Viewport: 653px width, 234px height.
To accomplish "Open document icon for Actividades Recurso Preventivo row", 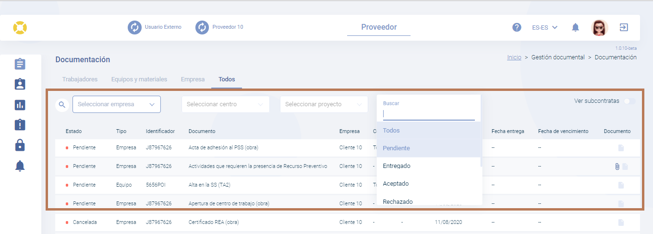I will point(625,167).
